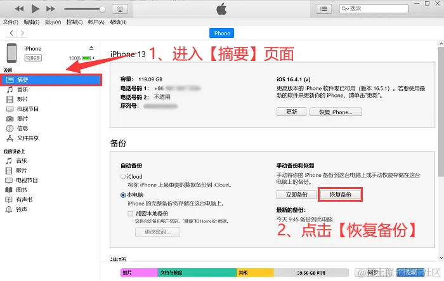Enable 加密本地备份 checkbox
Screen dimensions: 444x281
tap(130, 214)
